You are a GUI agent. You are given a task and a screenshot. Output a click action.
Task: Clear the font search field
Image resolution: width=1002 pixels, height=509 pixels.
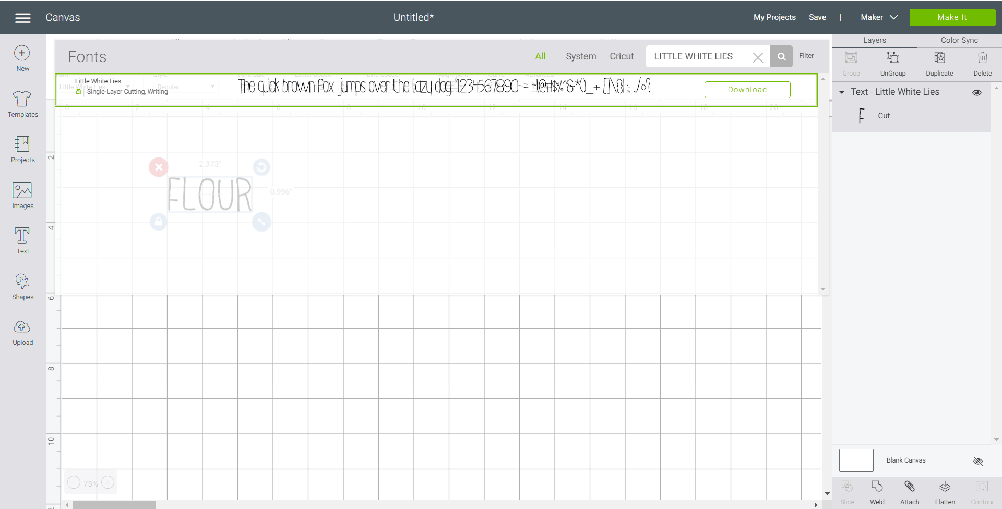tap(758, 57)
